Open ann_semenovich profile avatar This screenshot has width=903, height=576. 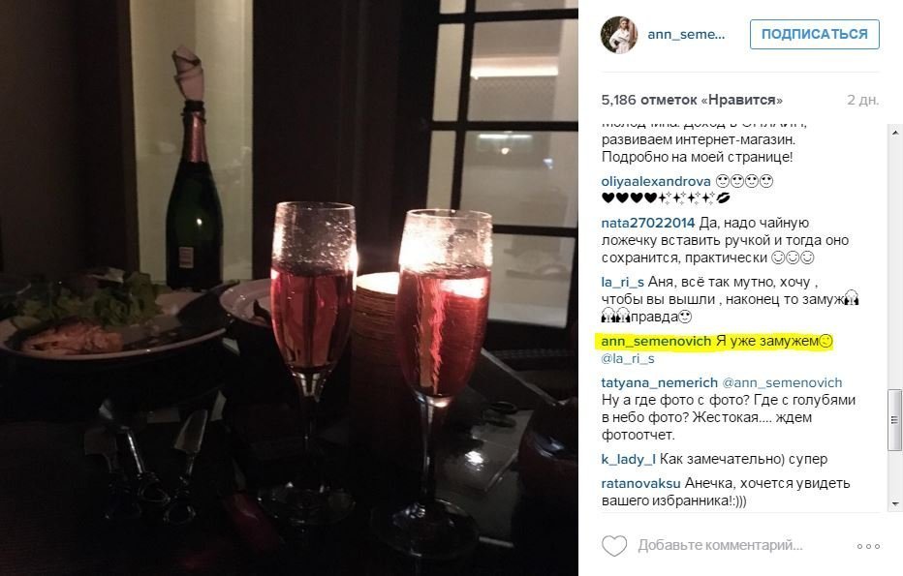pos(619,35)
